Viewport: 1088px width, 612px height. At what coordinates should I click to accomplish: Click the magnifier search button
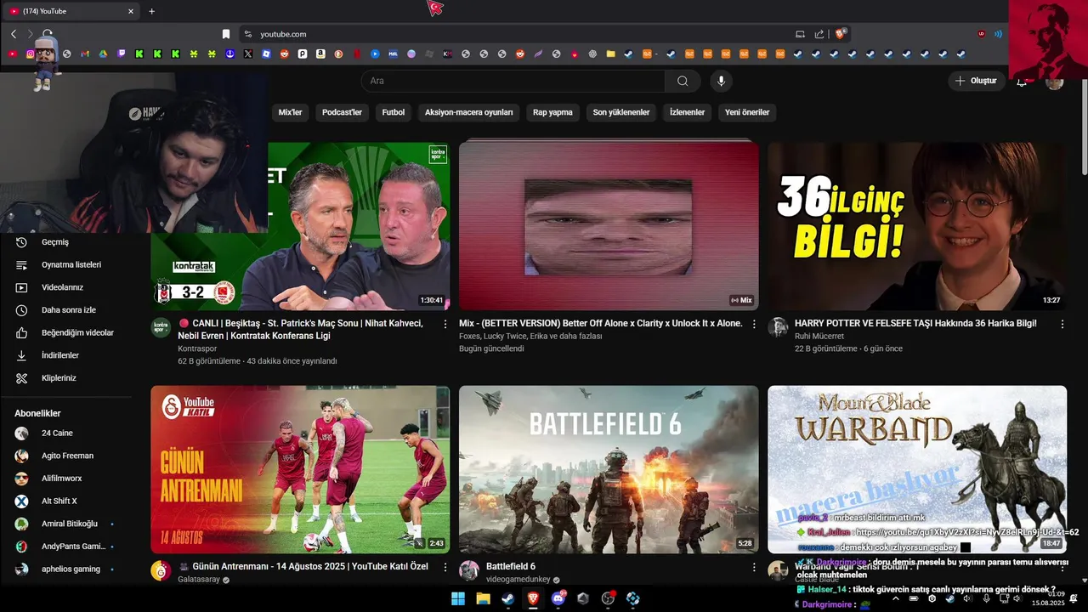683,81
